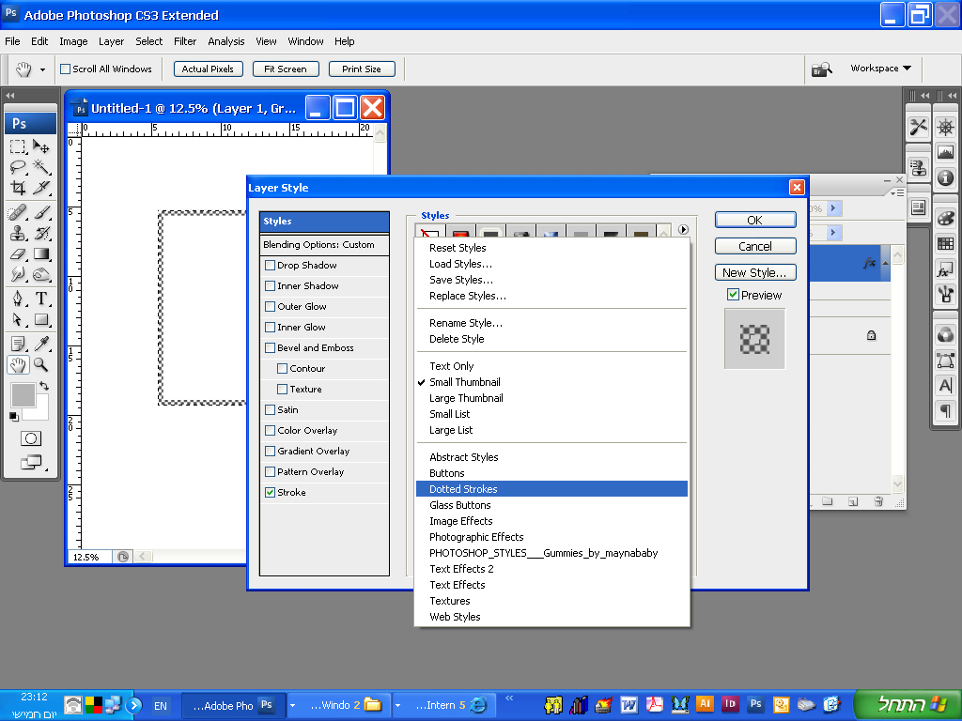
Task: Select the Gradient tool
Action: click(41, 253)
